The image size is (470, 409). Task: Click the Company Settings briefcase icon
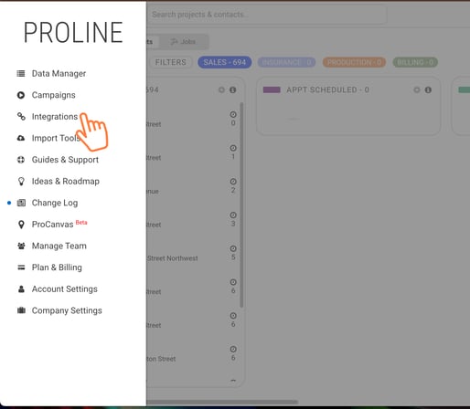coord(21,310)
